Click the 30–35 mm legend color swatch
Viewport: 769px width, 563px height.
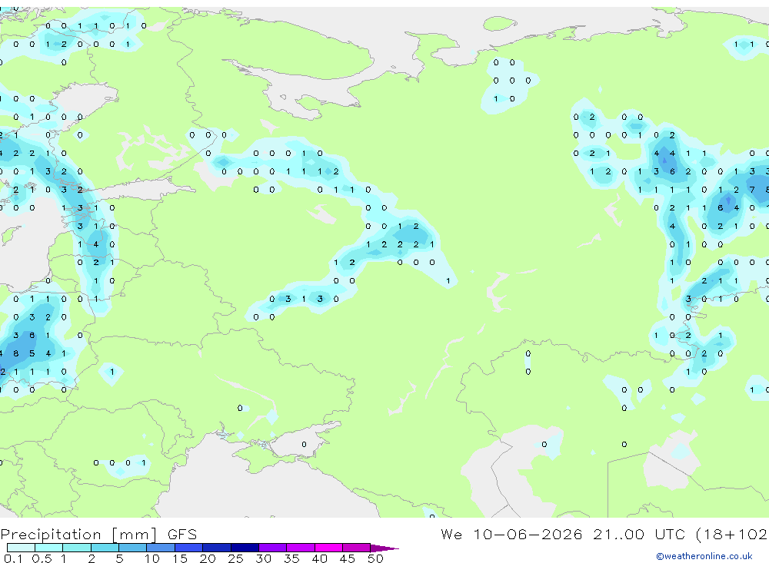(273, 548)
